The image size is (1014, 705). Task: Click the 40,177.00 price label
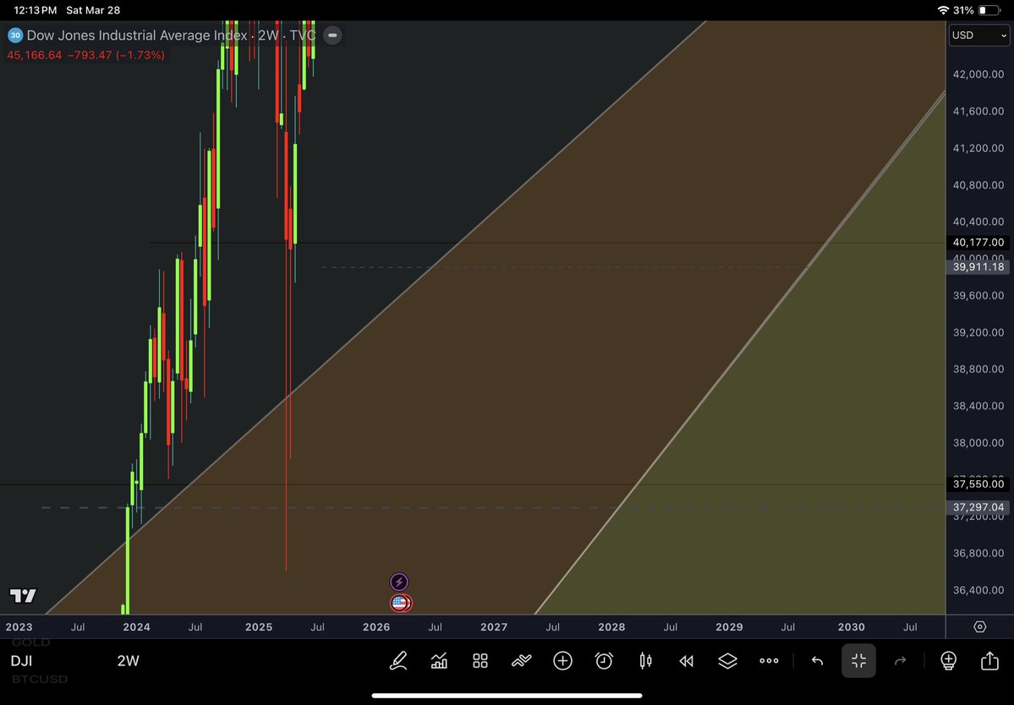978,242
